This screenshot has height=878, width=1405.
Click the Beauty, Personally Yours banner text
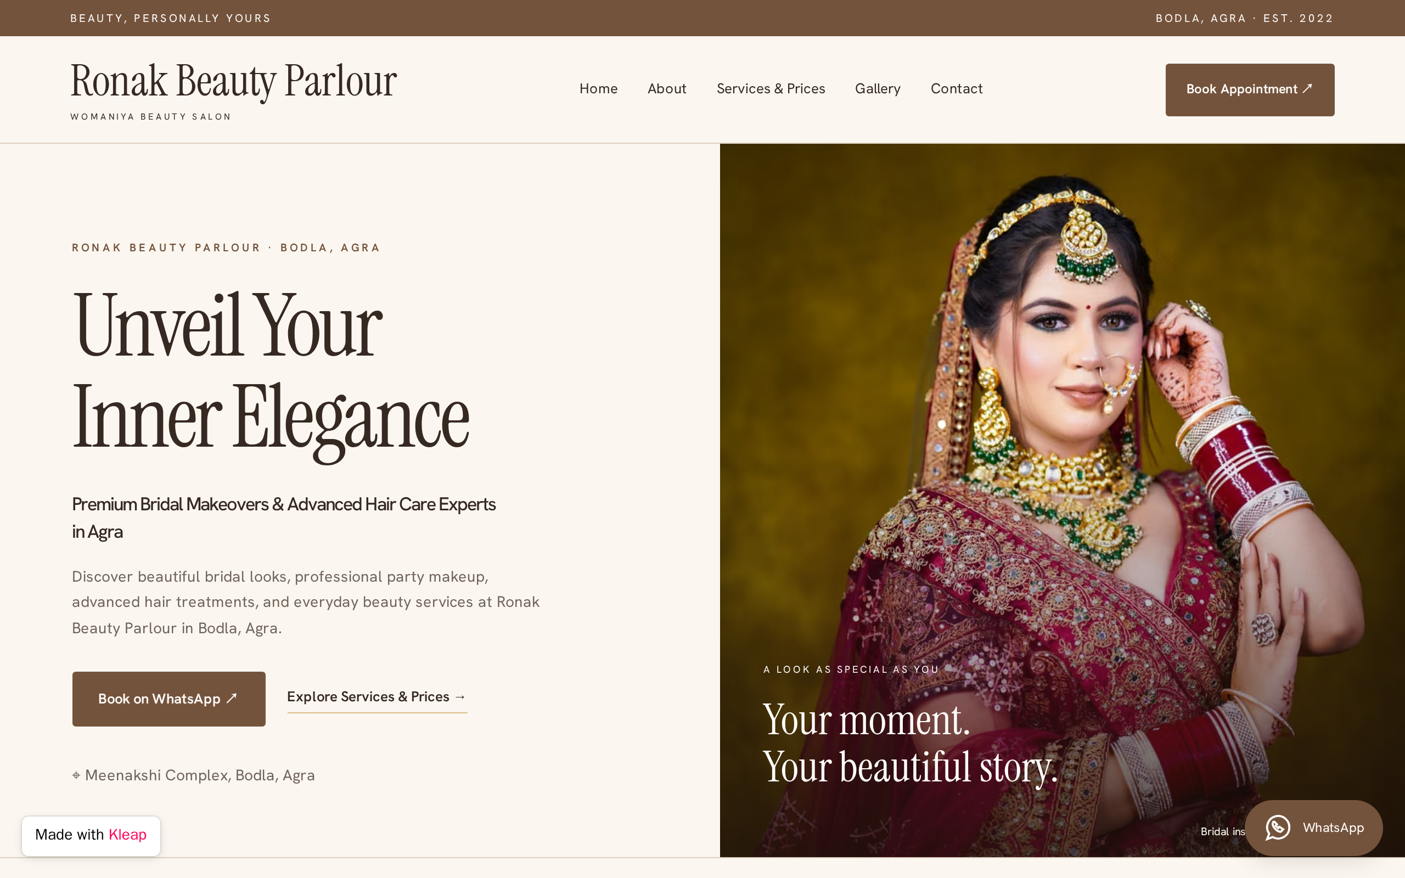click(x=171, y=18)
